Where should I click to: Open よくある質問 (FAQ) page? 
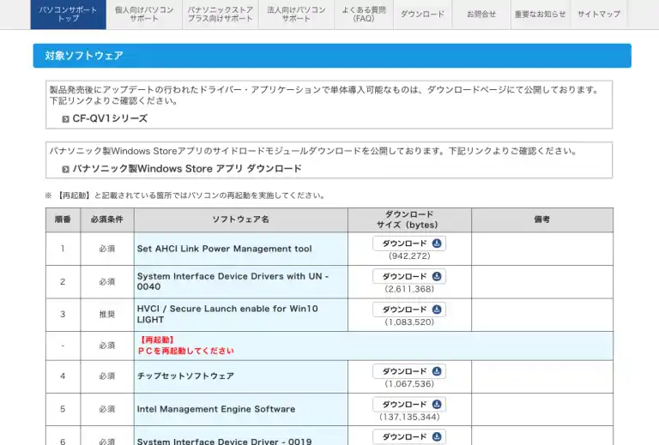[x=363, y=14]
